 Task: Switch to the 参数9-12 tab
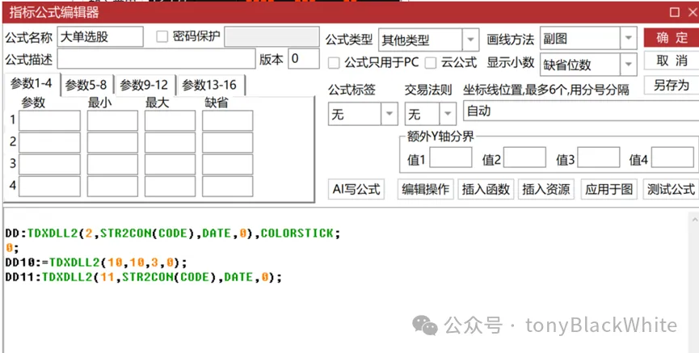coord(145,85)
